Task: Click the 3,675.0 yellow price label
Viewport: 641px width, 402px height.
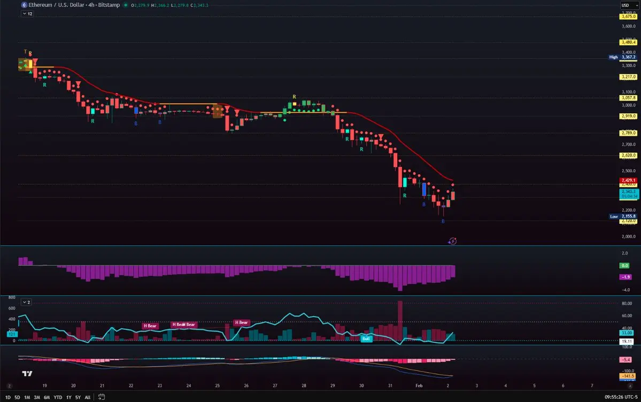Action: (628, 17)
